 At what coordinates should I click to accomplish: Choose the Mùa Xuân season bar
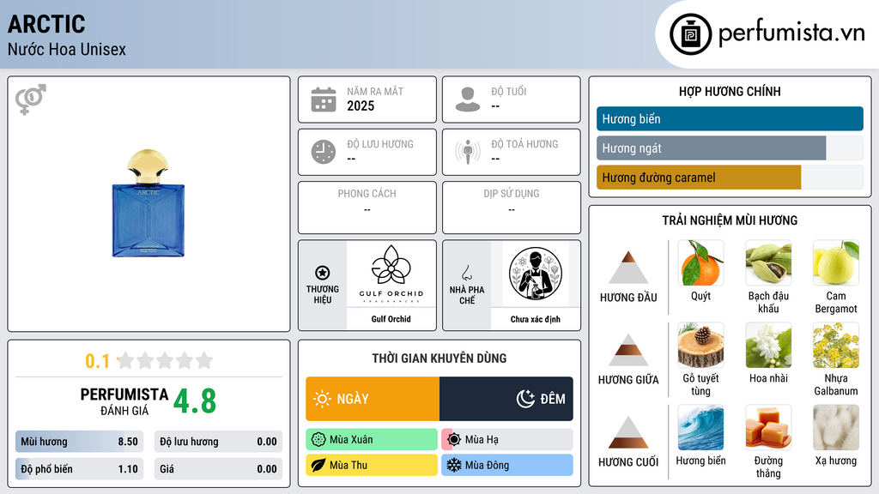point(372,440)
